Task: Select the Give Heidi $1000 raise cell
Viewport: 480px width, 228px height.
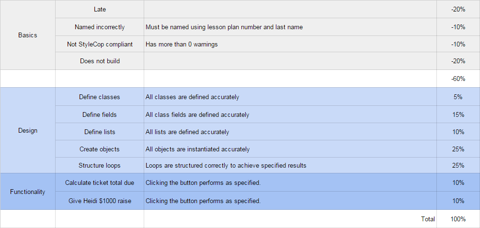Action: tap(100, 201)
